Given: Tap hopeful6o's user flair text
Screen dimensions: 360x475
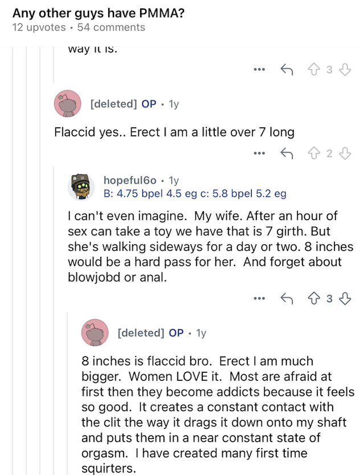Looking at the screenshot, I should tap(195, 194).
